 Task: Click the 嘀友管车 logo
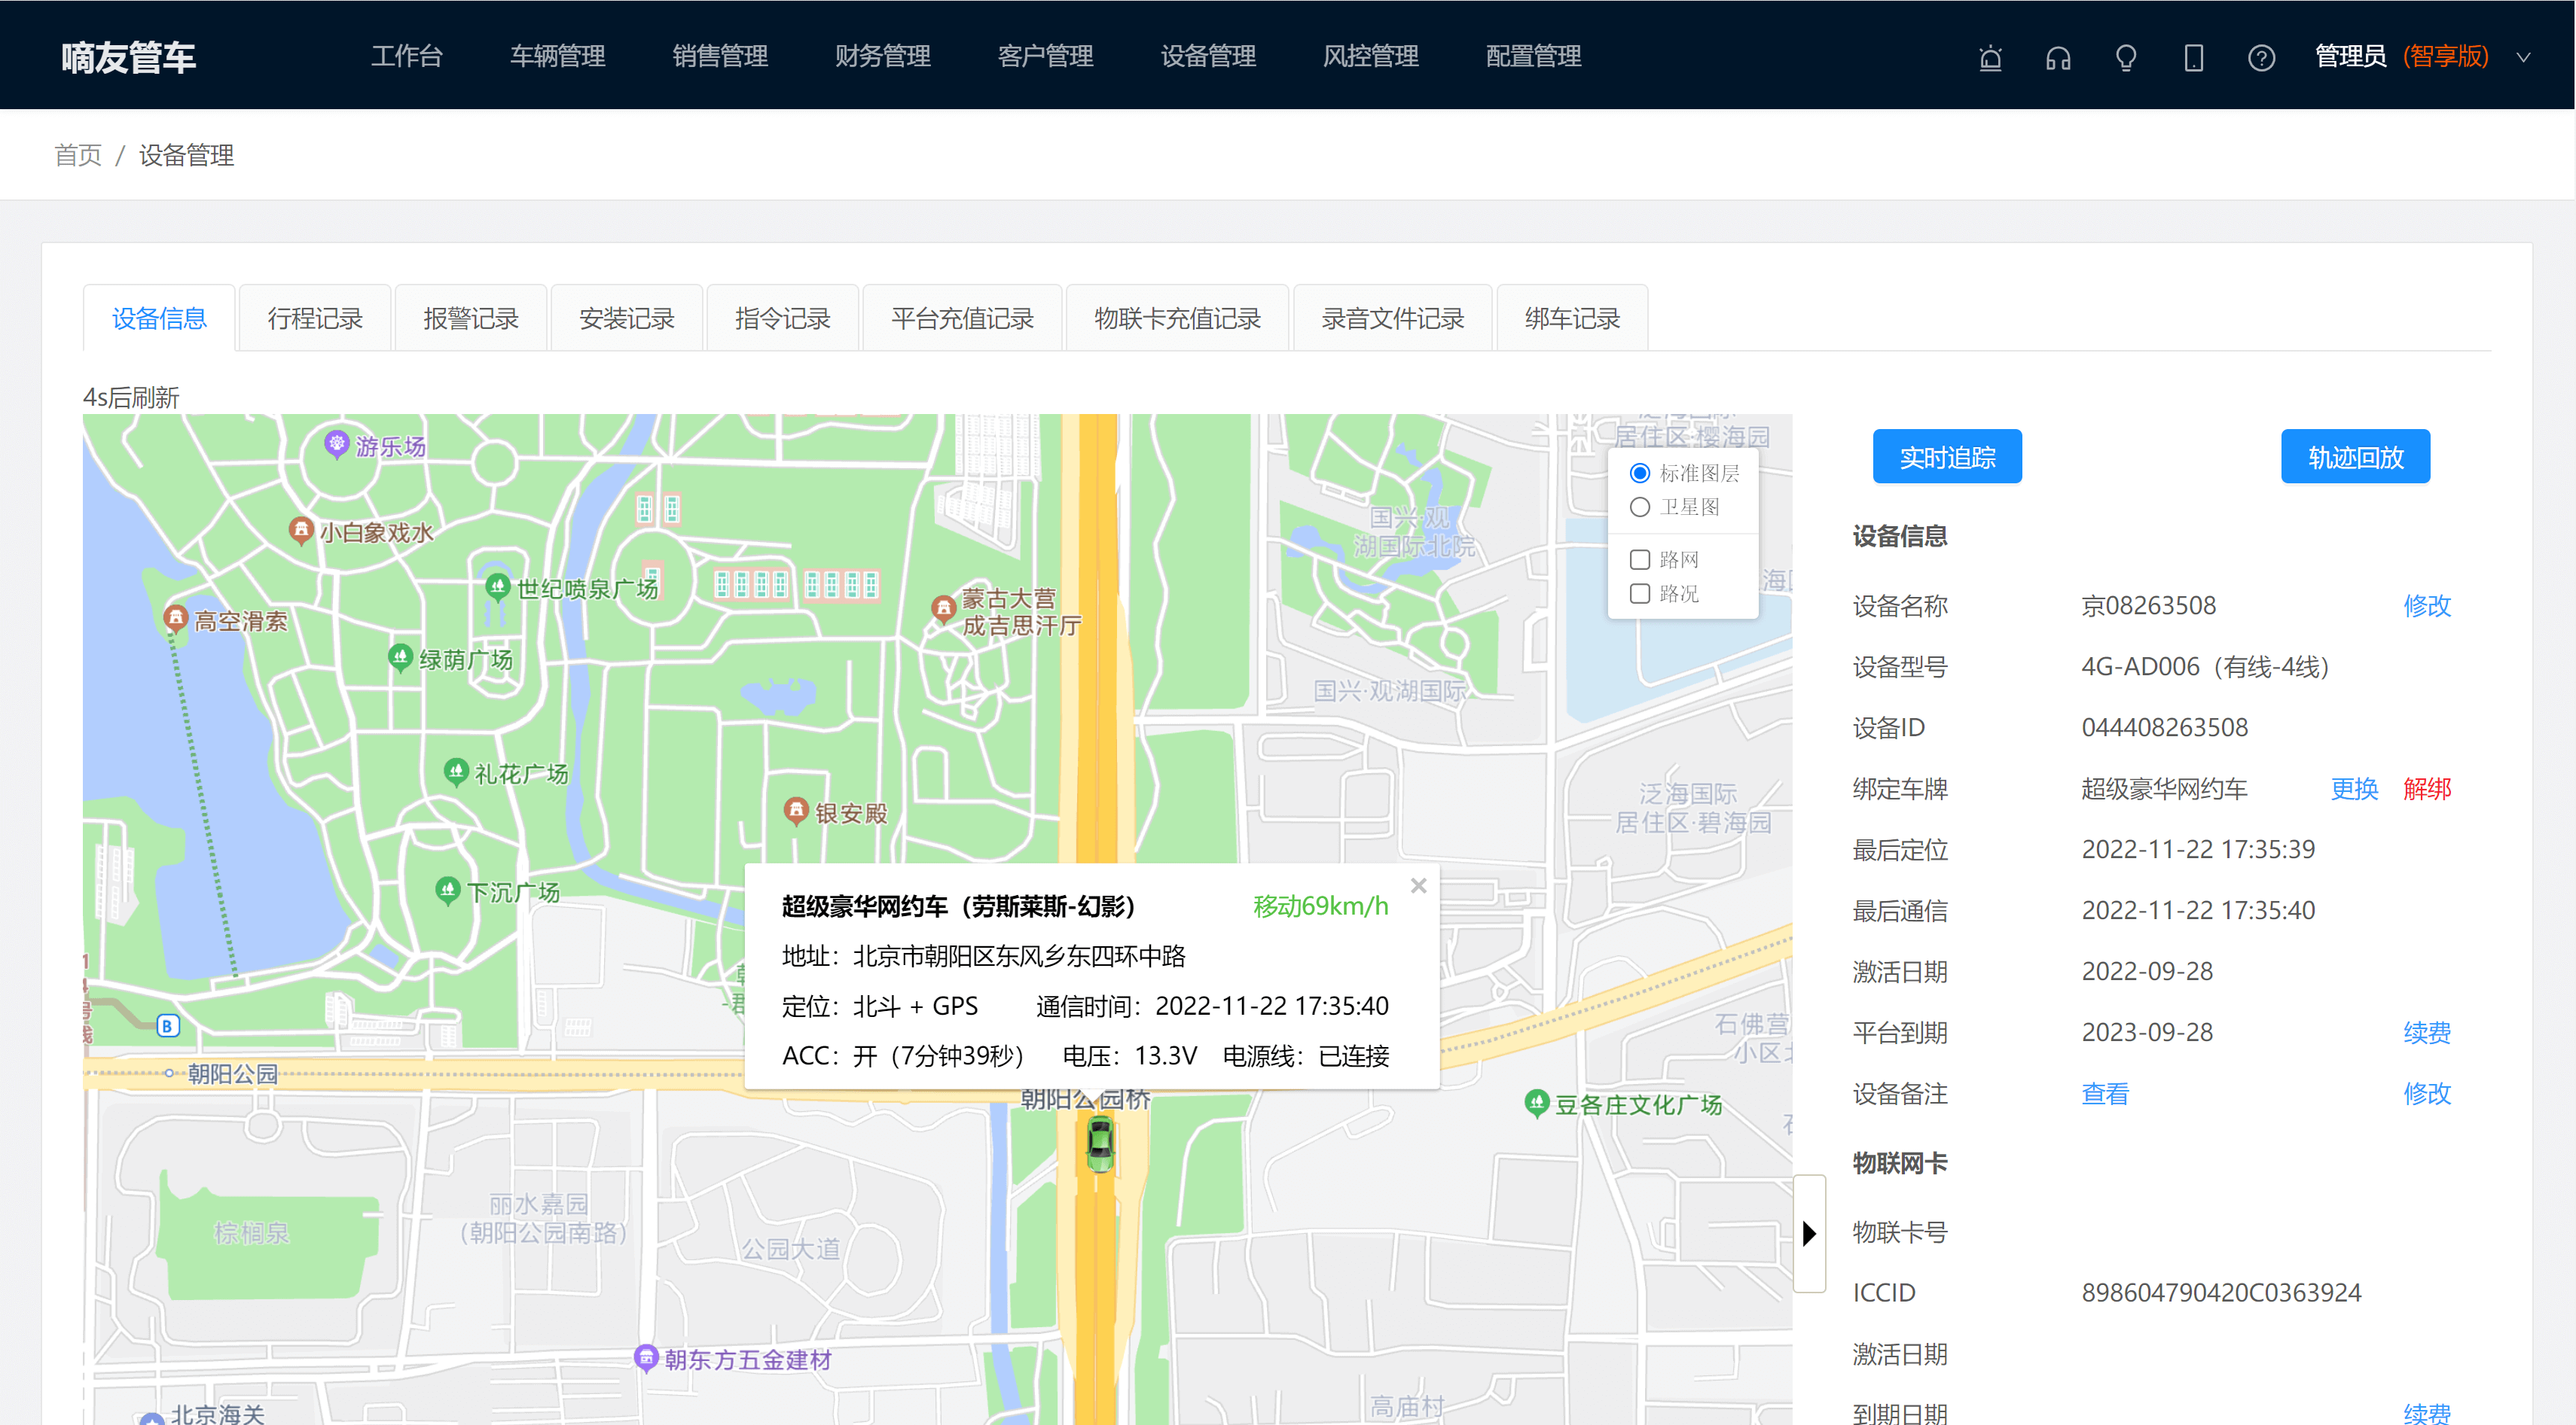tap(128, 57)
